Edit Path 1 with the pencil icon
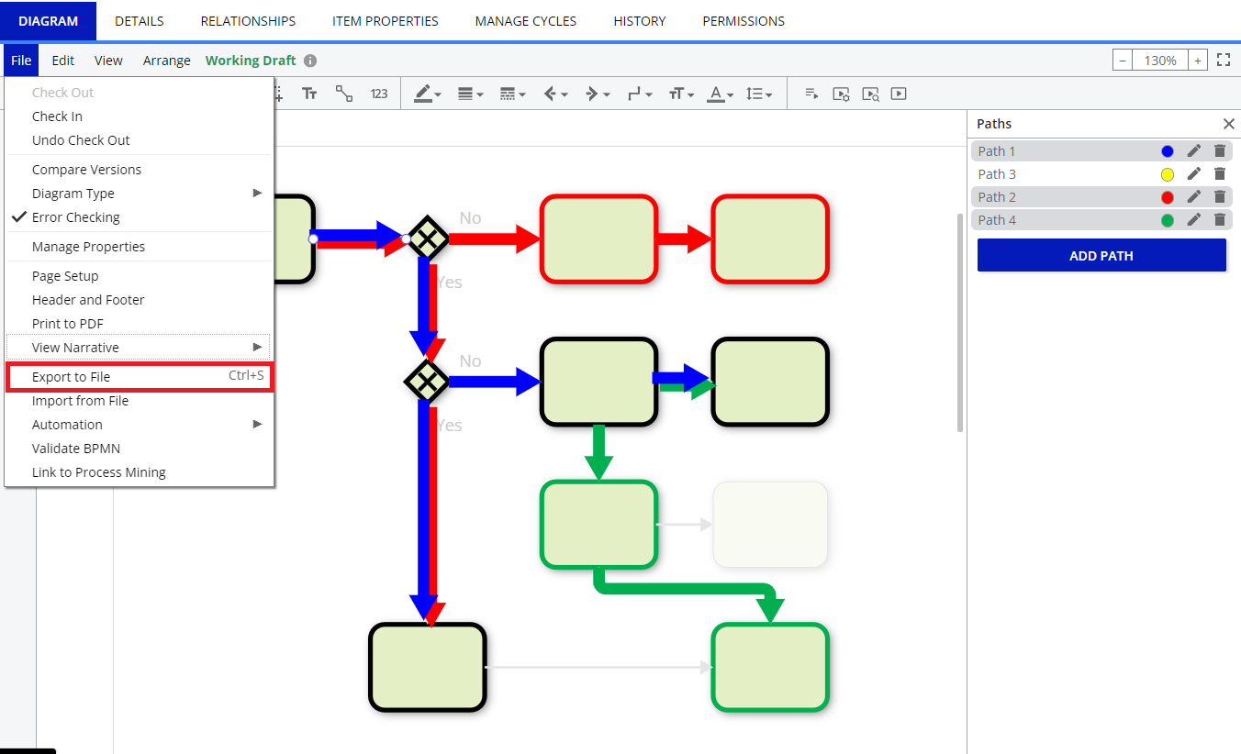This screenshot has width=1241, height=754. (x=1193, y=151)
